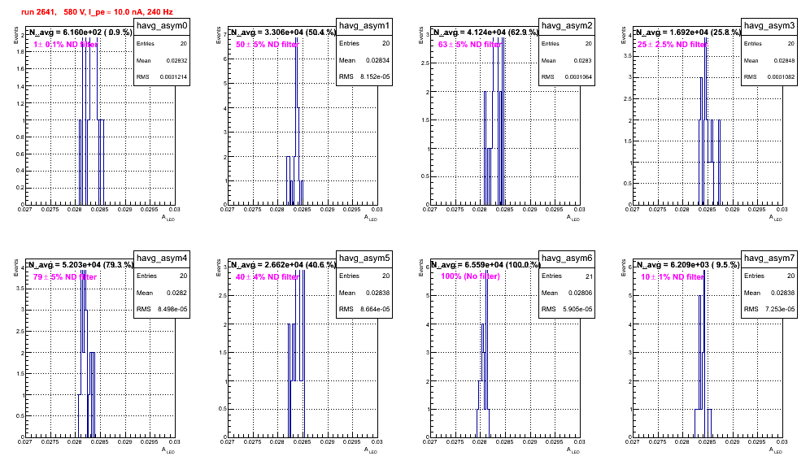The image size is (810, 465).
Task: Pick the magenta 1 ± 0.1% ND filter label
Action: (x=66, y=45)
